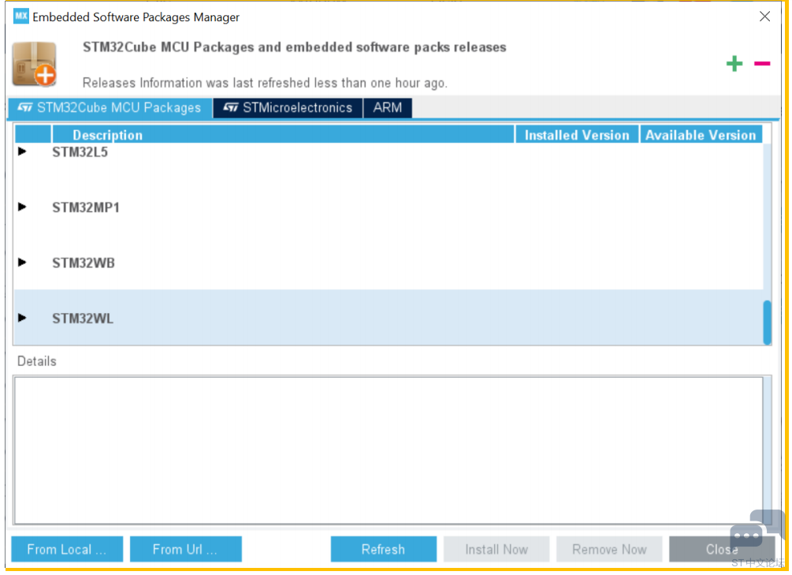Viewport: 792px width, 575px height.
Task: Expand the STM32L5 package row
Action: (x=22, y=151)
